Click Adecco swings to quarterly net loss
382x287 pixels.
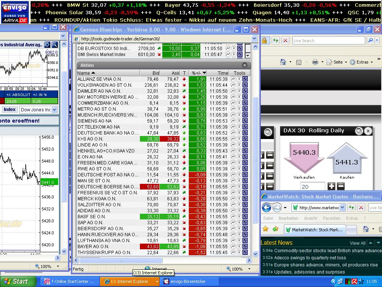[x=310, y=258]
